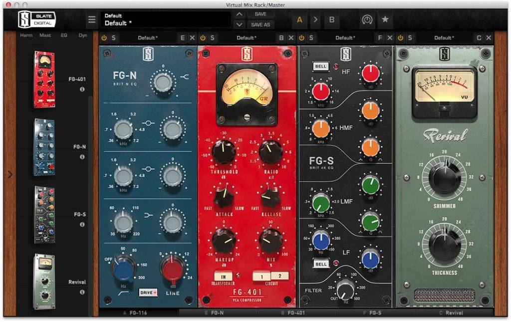The width and height of the screenshot is (511, 322).
Task: Remove the FG-401 module with its X
Action: click(x=290, y=38)
